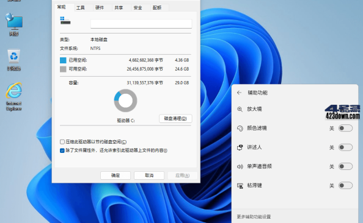Open 更多辅助功能设置 link

[x=254, y=217]
